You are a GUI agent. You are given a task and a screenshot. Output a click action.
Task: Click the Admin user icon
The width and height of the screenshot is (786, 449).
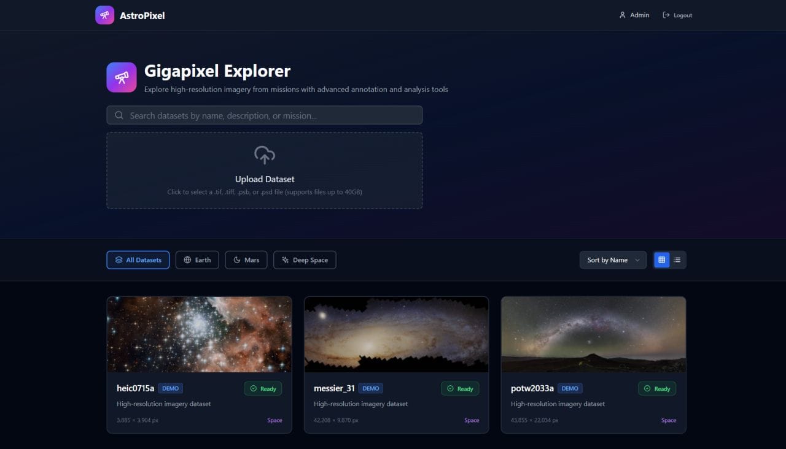click(x=622, y=15)
